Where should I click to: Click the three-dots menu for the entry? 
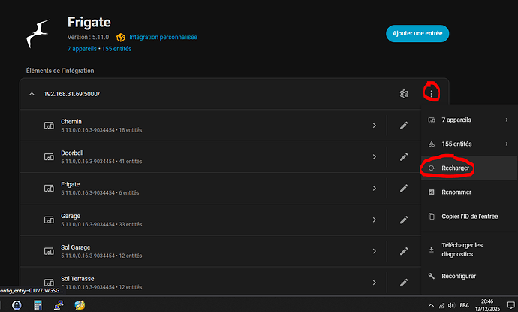pos(431,94)
